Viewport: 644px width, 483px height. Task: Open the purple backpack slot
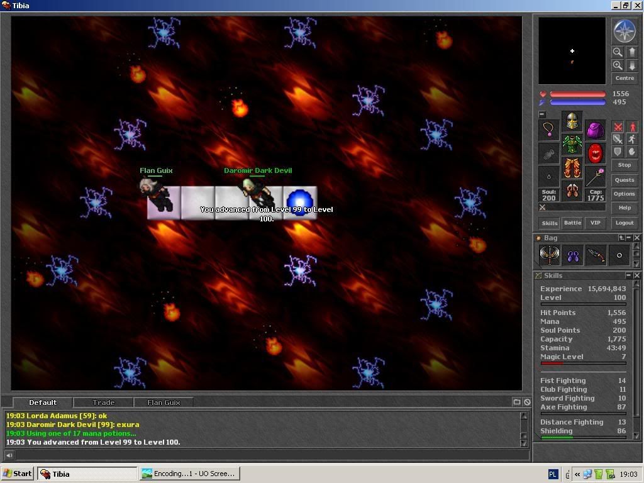[595, 130]
